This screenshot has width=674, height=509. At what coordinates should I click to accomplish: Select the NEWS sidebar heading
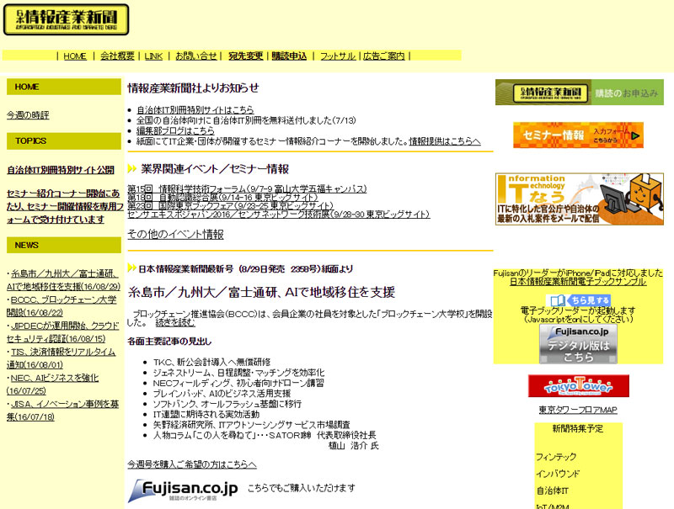click(x=64, y=245)
